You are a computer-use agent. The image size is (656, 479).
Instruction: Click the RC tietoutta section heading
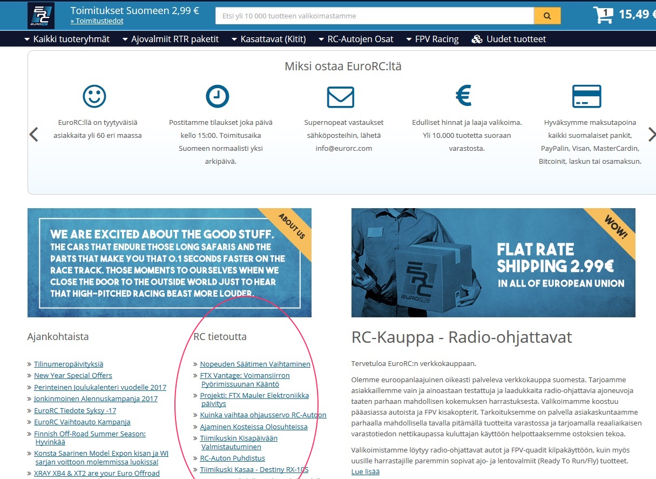point(220,336)
